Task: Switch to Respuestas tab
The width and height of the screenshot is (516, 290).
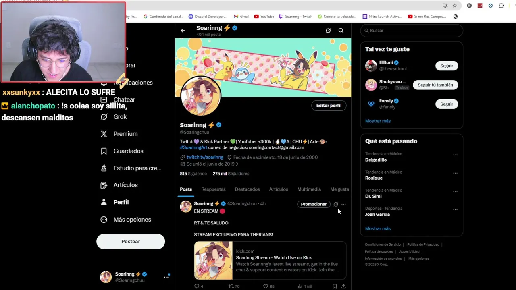Action: click(213, 189)
